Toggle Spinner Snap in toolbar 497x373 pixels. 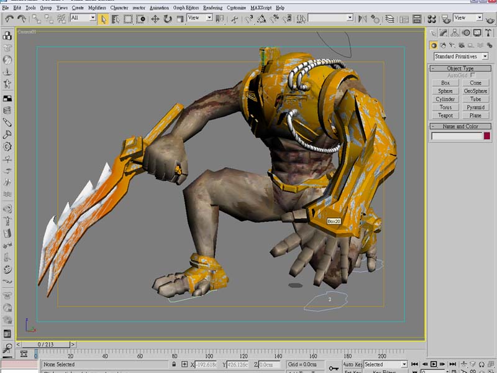[x=287, y=19]
